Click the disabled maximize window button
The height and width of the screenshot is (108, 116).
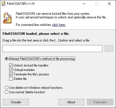pos(97,4)
